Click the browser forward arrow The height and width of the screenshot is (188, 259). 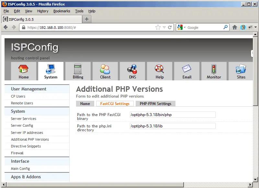click(x=14, y=27)
